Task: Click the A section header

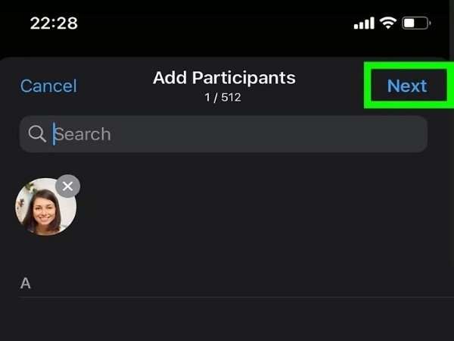Action: tap(26, 283)
